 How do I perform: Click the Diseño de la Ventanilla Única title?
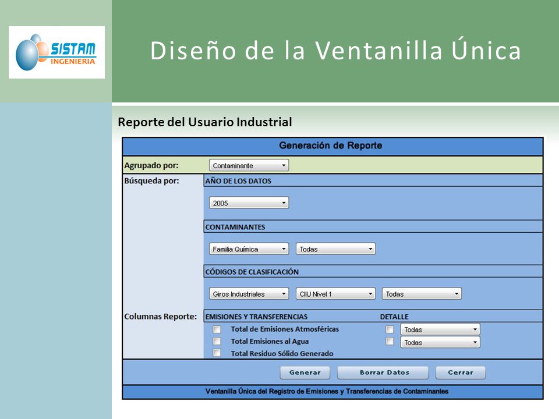335,50
